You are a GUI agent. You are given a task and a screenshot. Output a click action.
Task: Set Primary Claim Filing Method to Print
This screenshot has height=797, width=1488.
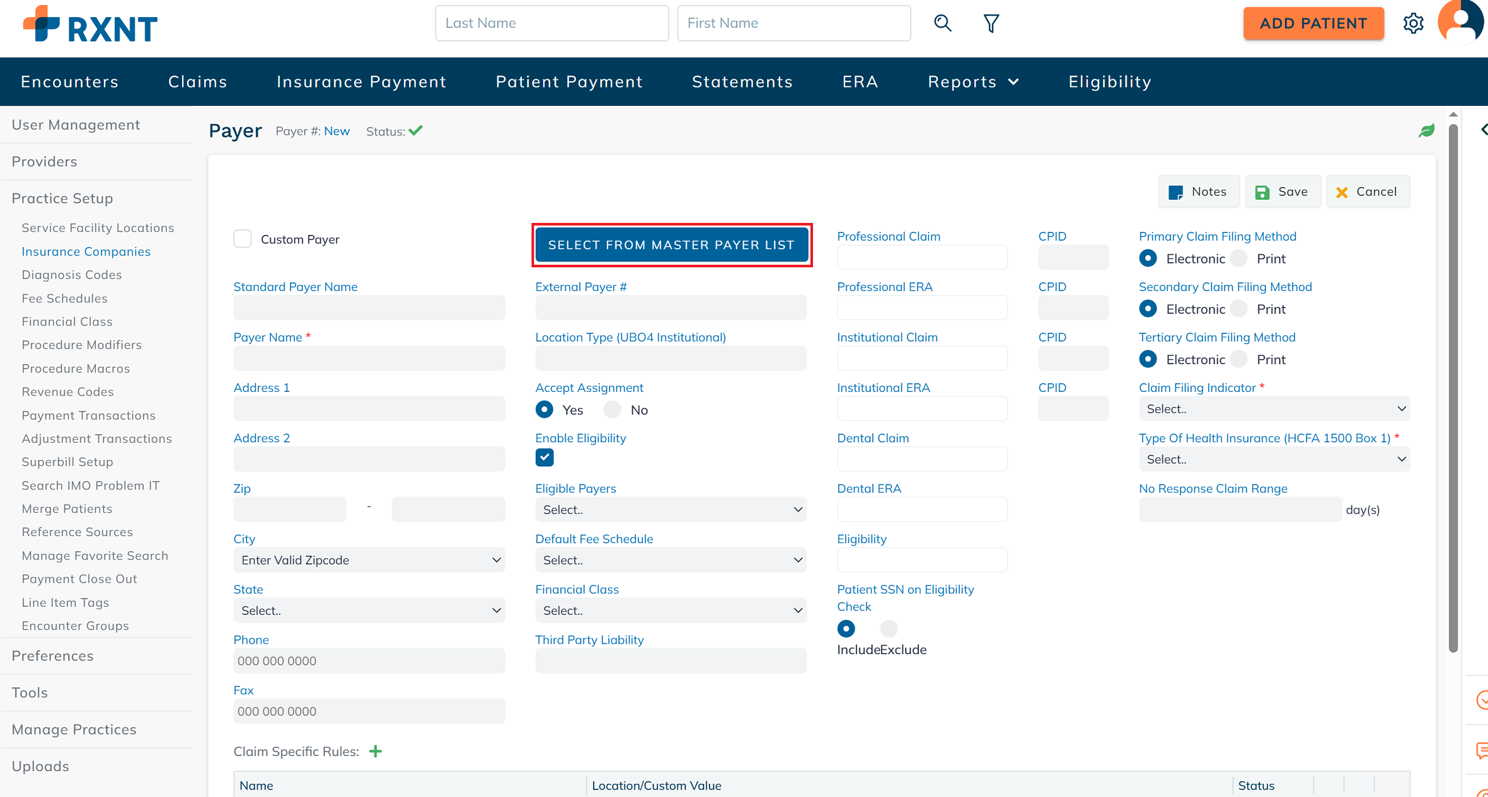click(x=1239, y=258)
